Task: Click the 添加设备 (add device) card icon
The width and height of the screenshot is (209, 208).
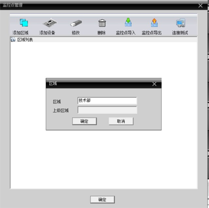Action: pyautogui.click(x=50, y=23)
